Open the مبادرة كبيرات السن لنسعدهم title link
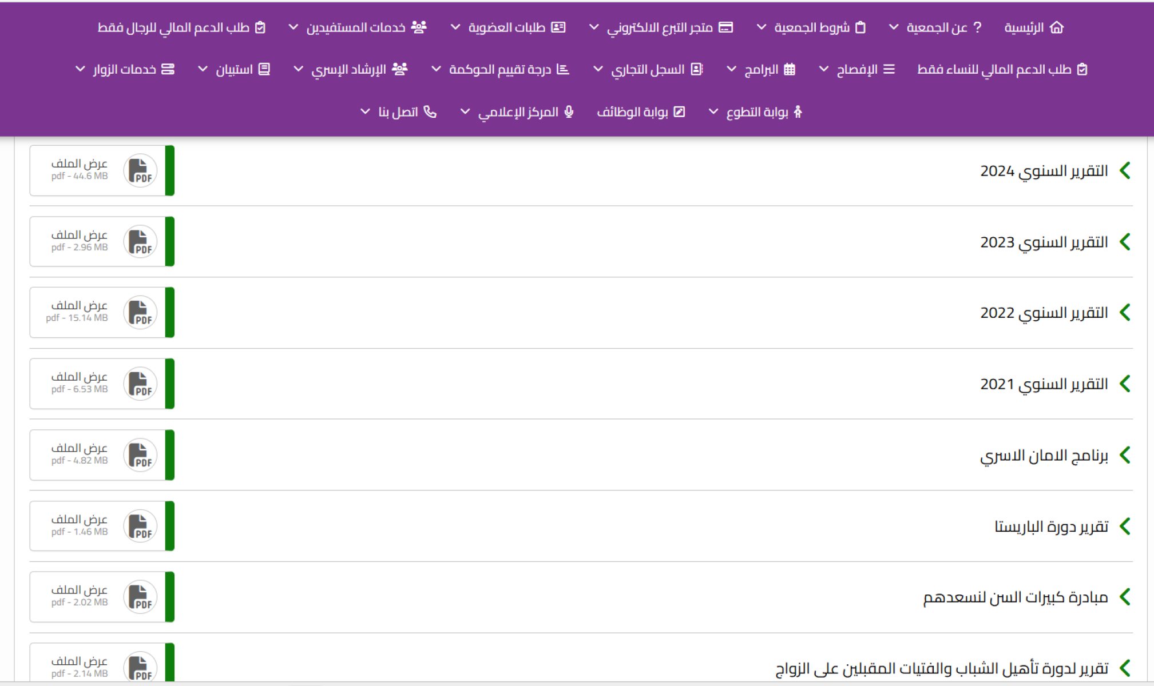Image resolution: width=1154 pixels, height=686 pixels. click(1015, 597)
